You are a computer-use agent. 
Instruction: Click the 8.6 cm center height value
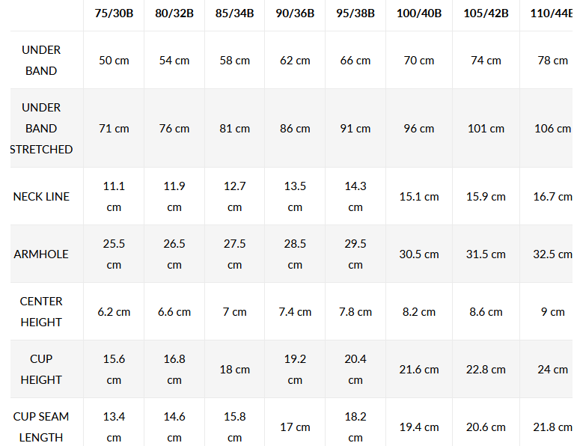486,312
